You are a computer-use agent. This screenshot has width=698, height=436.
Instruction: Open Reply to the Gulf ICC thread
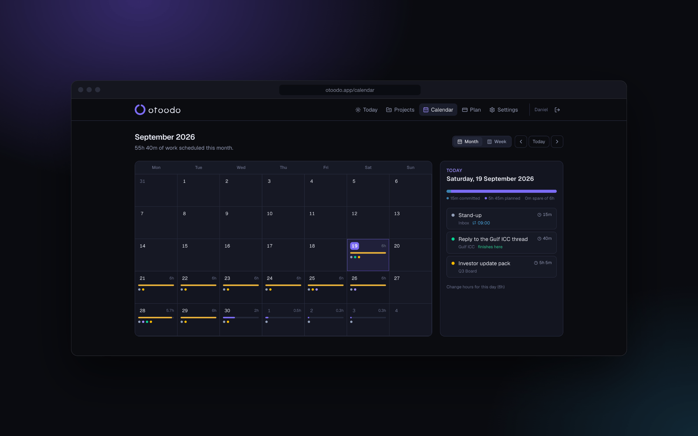[501, 242]
